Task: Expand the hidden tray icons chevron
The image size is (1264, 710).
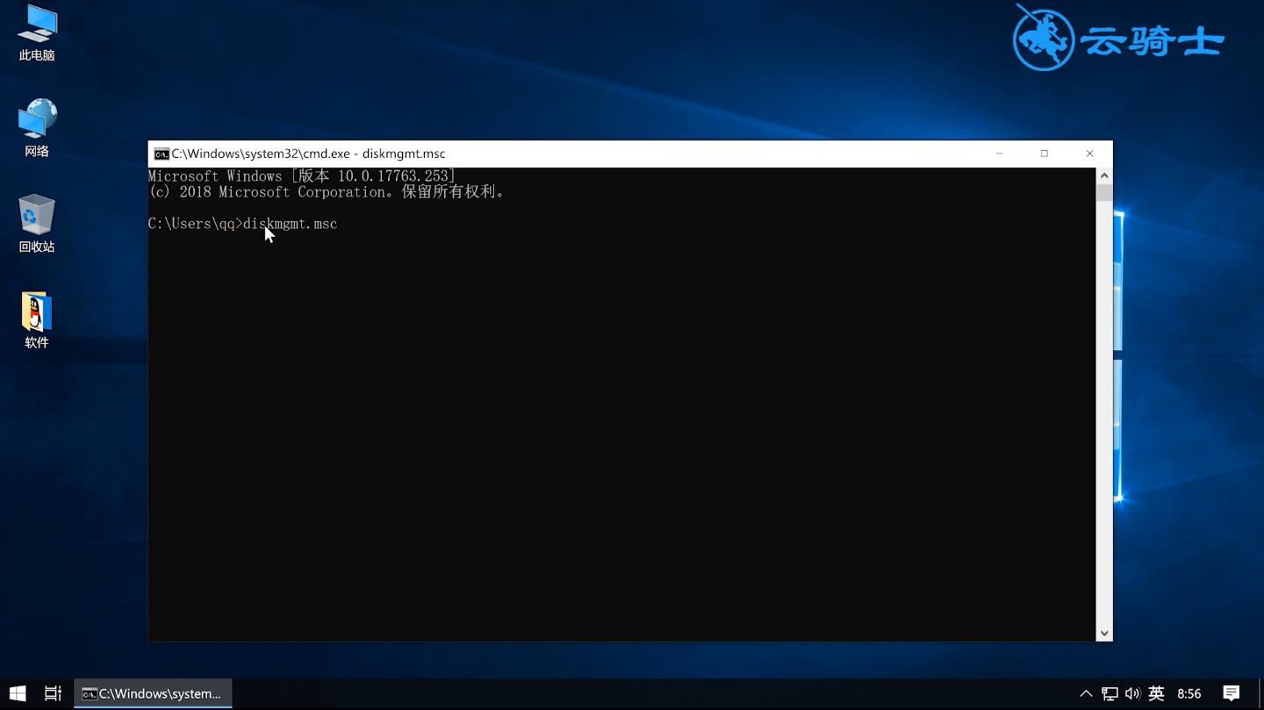Action: click(x=1086, y=693)
